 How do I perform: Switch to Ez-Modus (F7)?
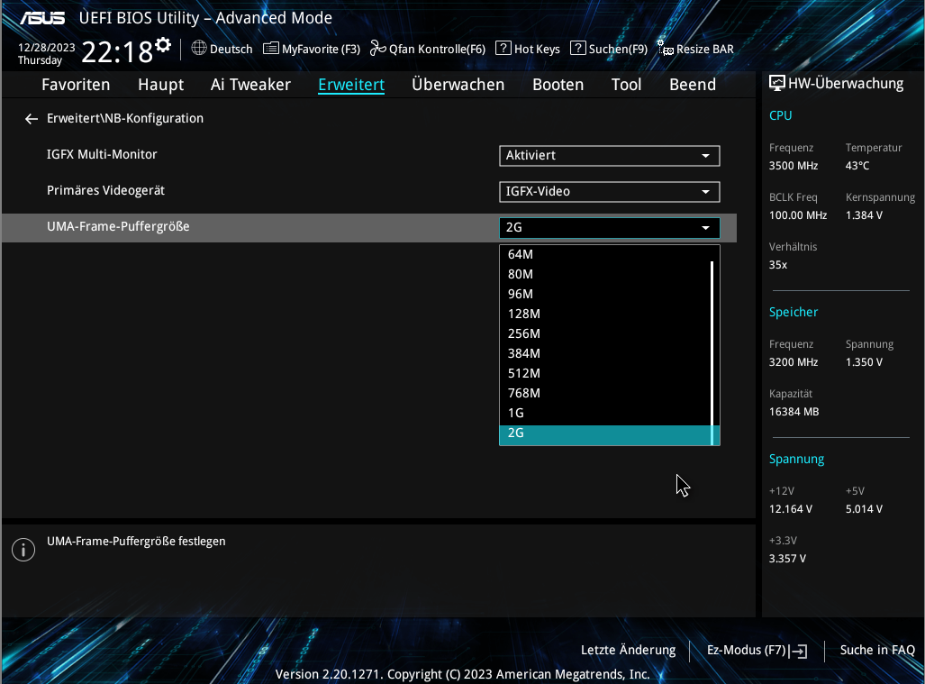click(x=757, y=651)
